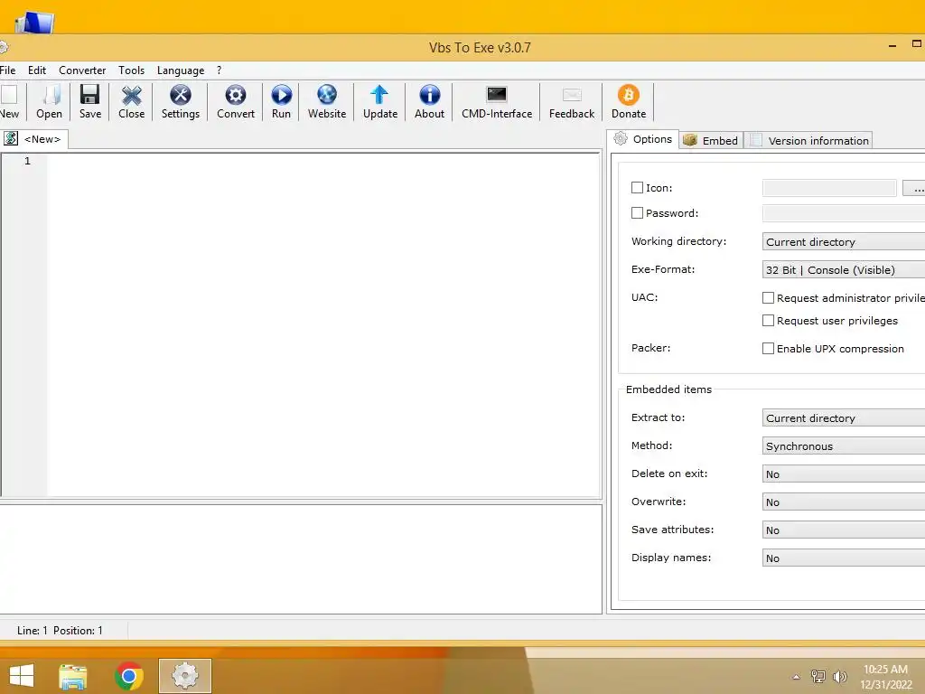Open the Working directory dropdown
The width and height of the screenshot is (925, 694).
click(844, 242)
